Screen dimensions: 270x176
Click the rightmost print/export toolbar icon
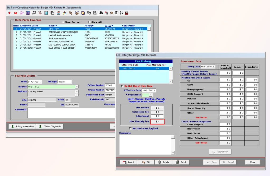(x=127, y=13)
